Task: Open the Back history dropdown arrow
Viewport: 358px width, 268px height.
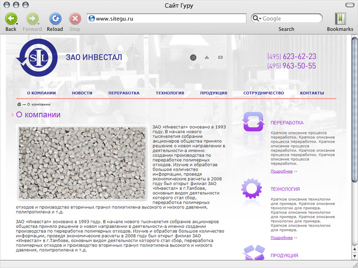Action: [x=17, y=24]
